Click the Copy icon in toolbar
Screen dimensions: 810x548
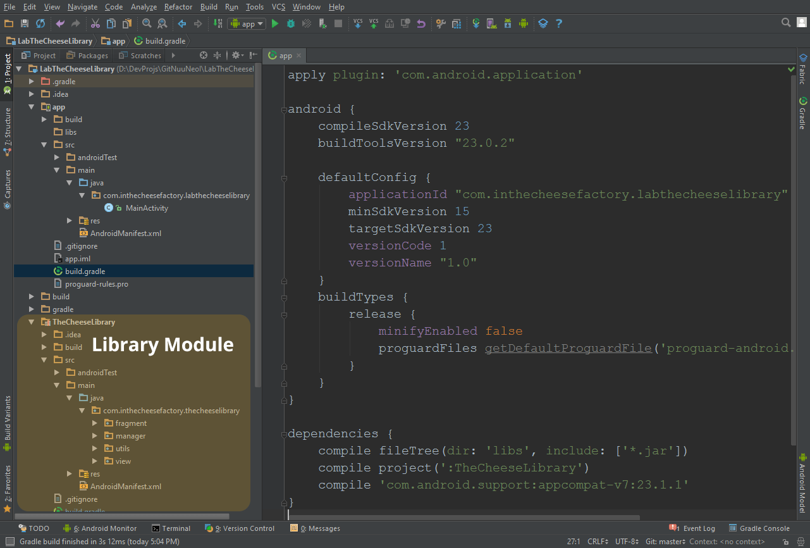pos(111,23)
